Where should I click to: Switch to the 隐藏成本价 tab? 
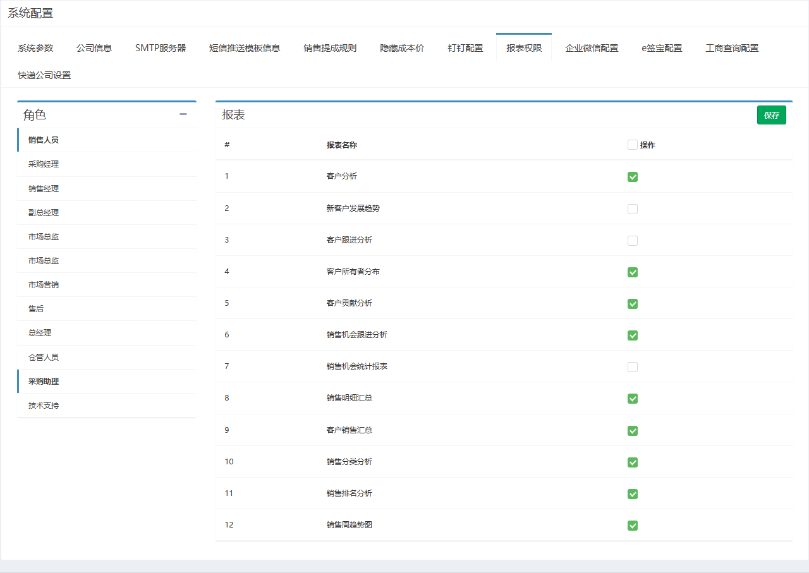402,48
